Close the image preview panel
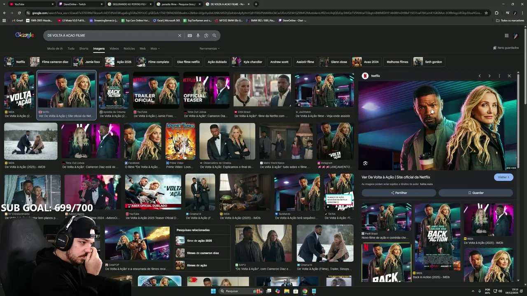527x296 pixels. [509, 76]
